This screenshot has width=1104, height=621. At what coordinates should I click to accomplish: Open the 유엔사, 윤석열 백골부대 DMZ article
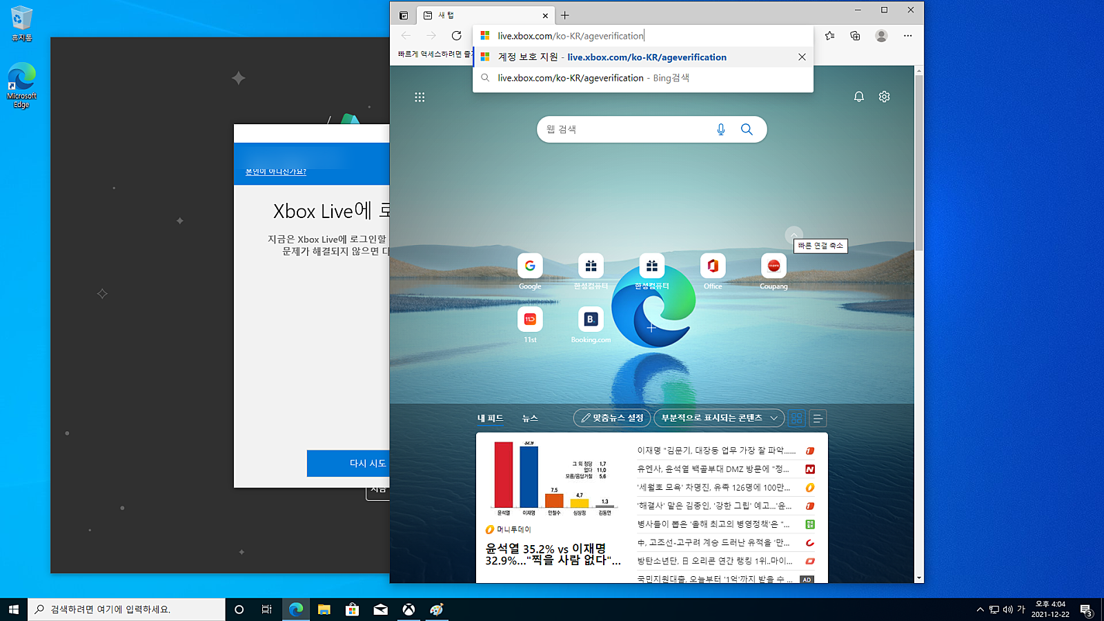[713, 469]
